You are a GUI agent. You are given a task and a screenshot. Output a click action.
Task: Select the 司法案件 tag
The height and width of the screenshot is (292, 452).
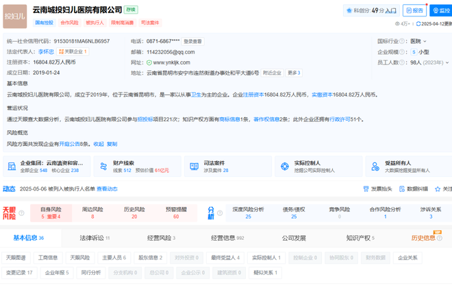150,23
